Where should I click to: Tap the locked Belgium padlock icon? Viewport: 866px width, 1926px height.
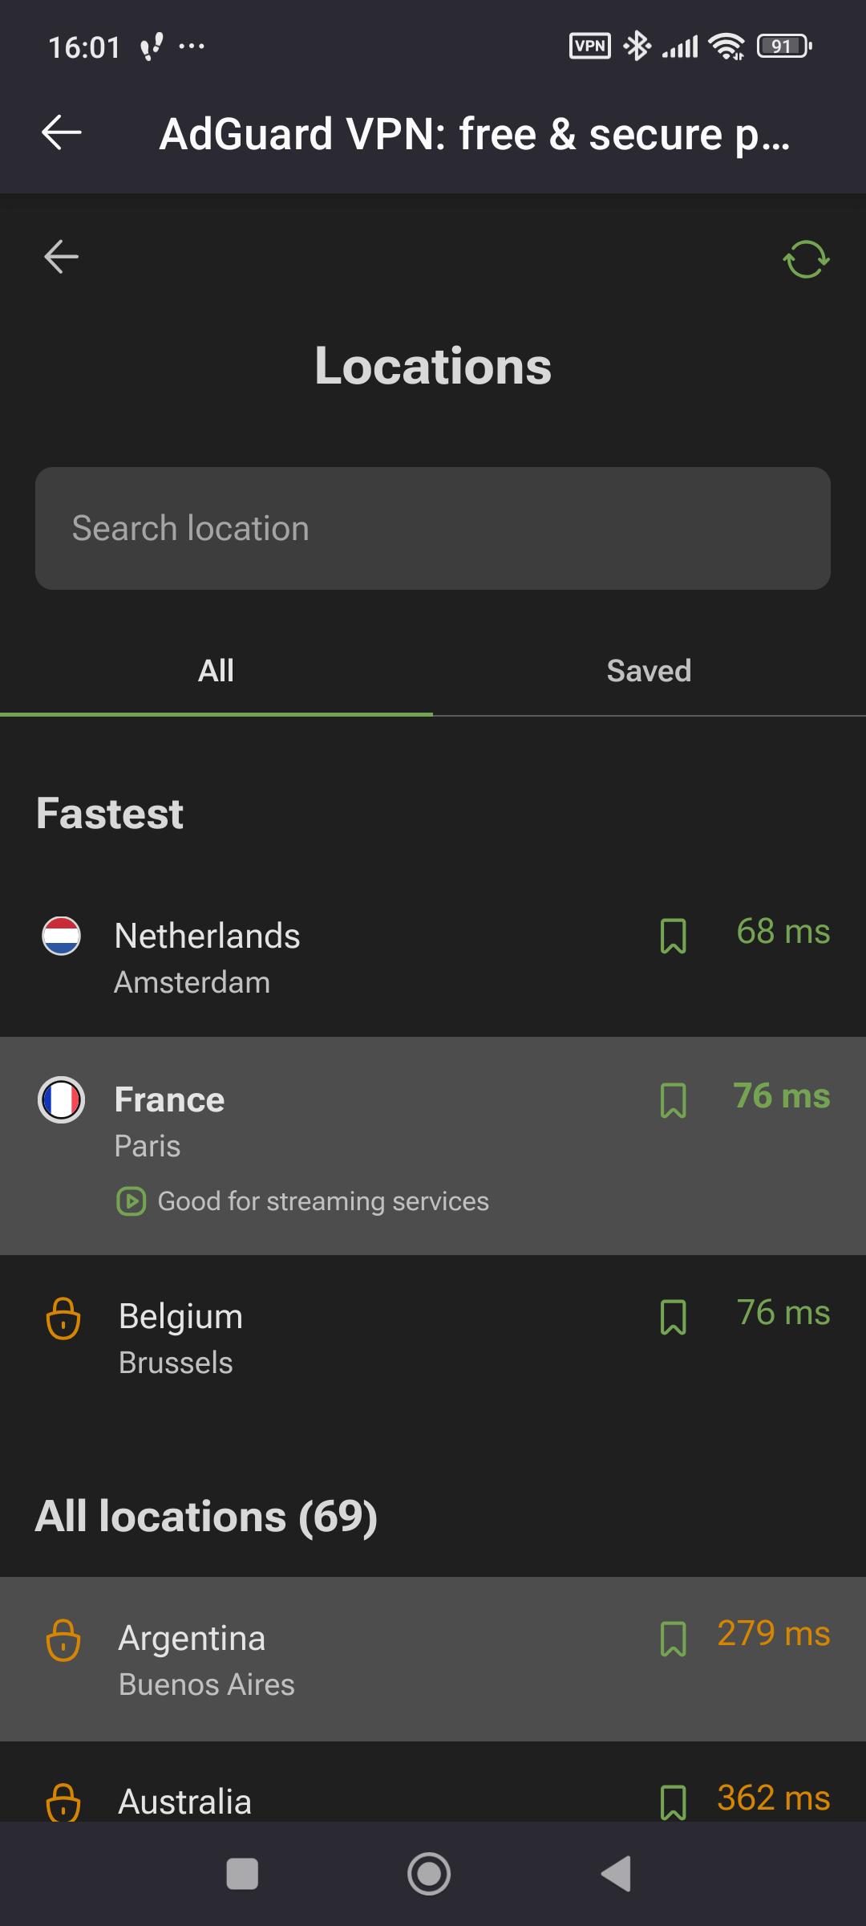[x=63, y=1319]
